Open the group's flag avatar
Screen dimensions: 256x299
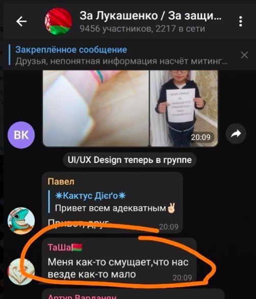click(58, 21)
